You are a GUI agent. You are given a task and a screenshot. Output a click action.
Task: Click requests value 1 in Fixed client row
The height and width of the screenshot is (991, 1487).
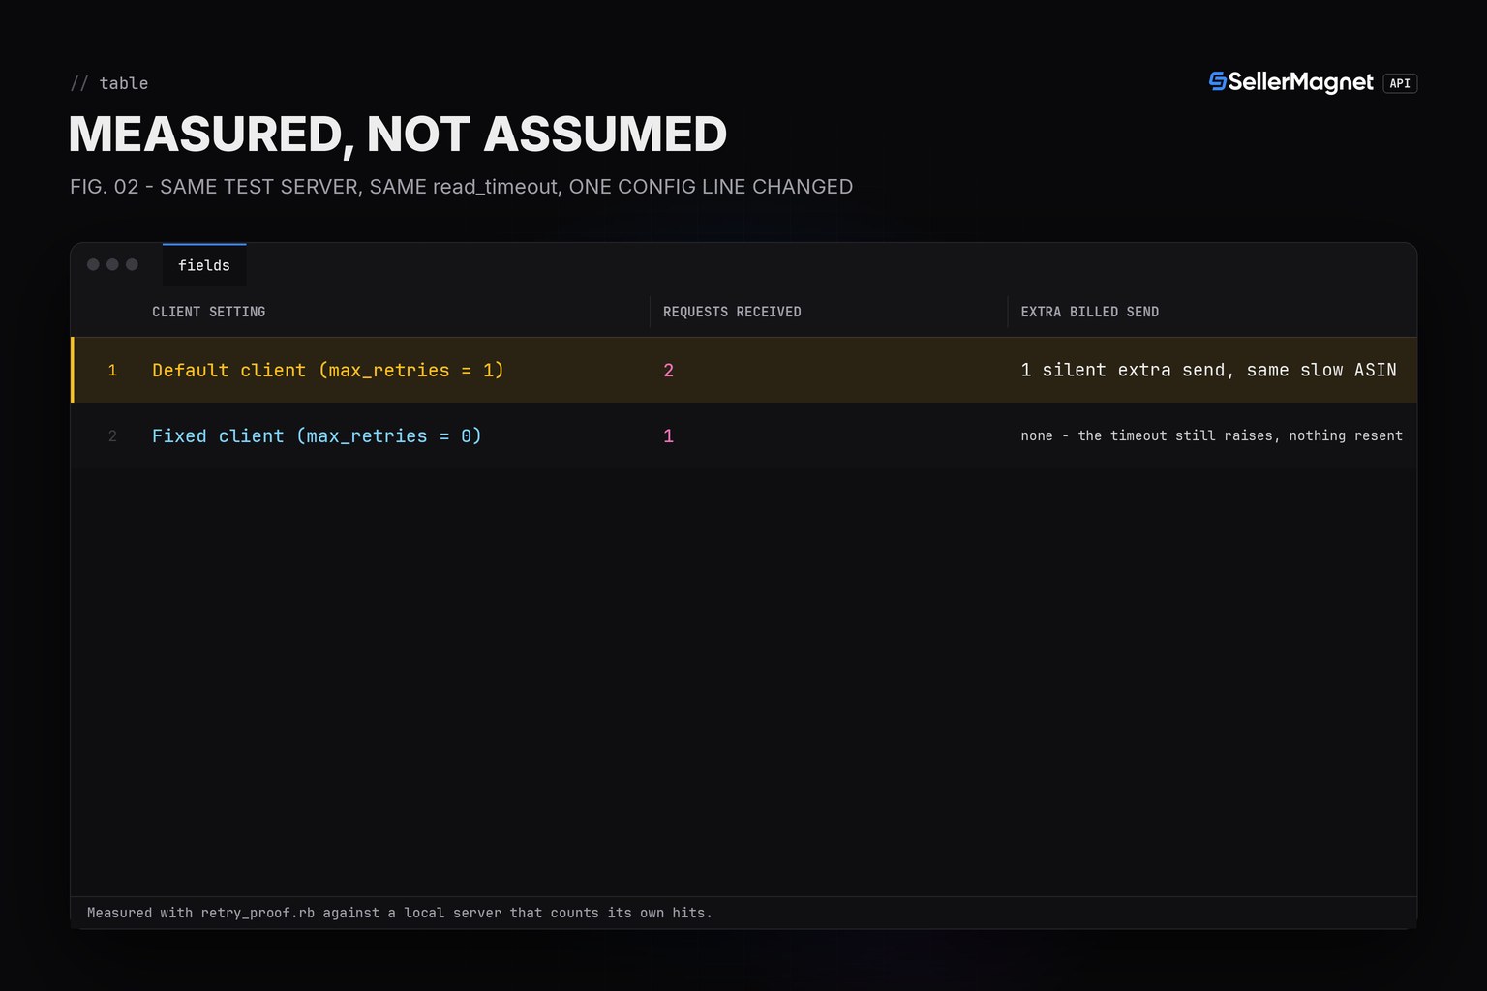point(668,435)
